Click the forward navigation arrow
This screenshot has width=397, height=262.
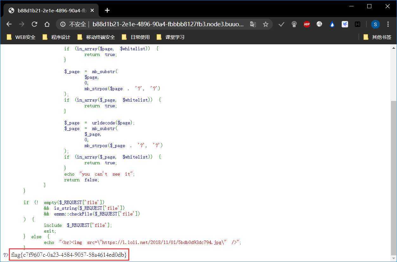22,24
